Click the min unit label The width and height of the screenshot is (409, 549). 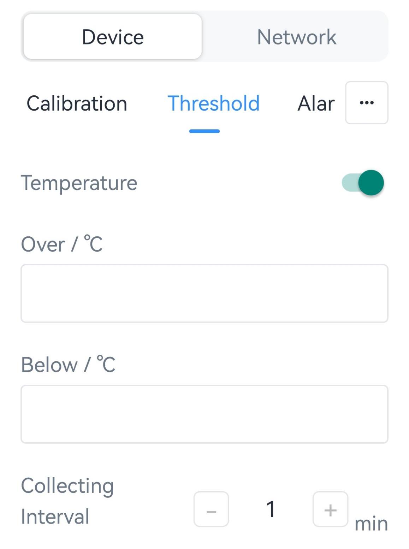[x=371, y=524]
